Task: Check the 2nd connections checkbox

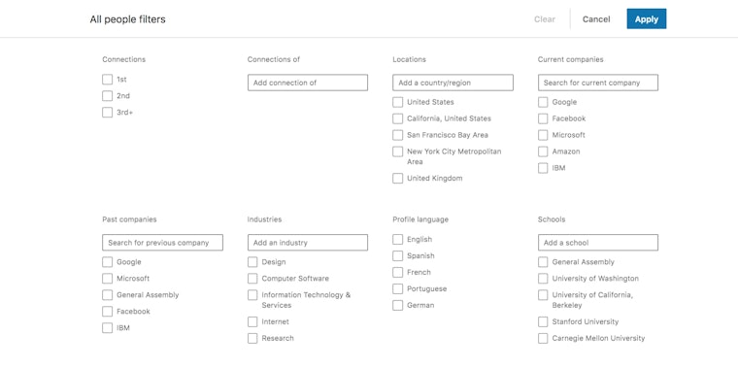Action: [108, 96]
